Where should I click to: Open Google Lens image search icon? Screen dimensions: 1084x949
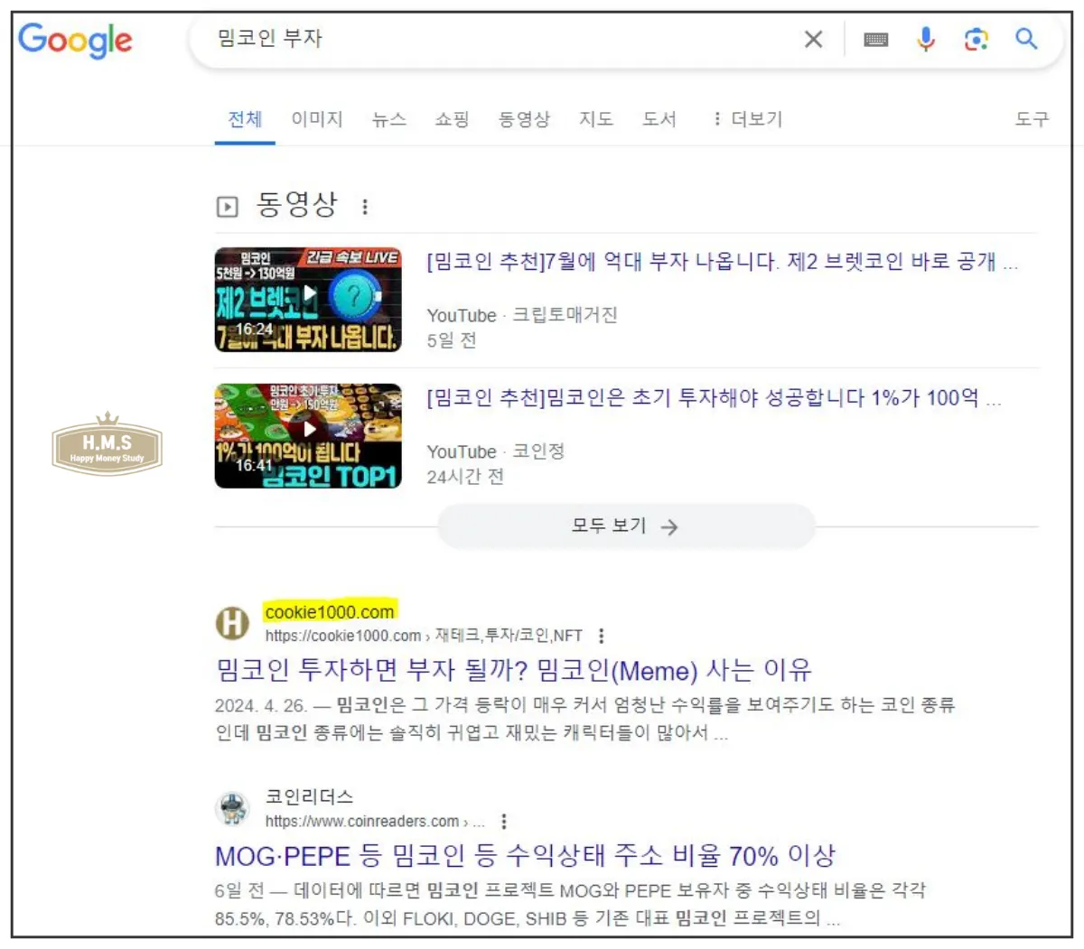[x=977, y=39]
